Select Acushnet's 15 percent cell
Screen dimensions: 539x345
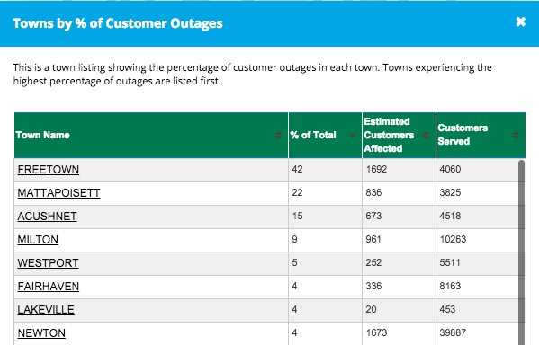click(325, 217)
